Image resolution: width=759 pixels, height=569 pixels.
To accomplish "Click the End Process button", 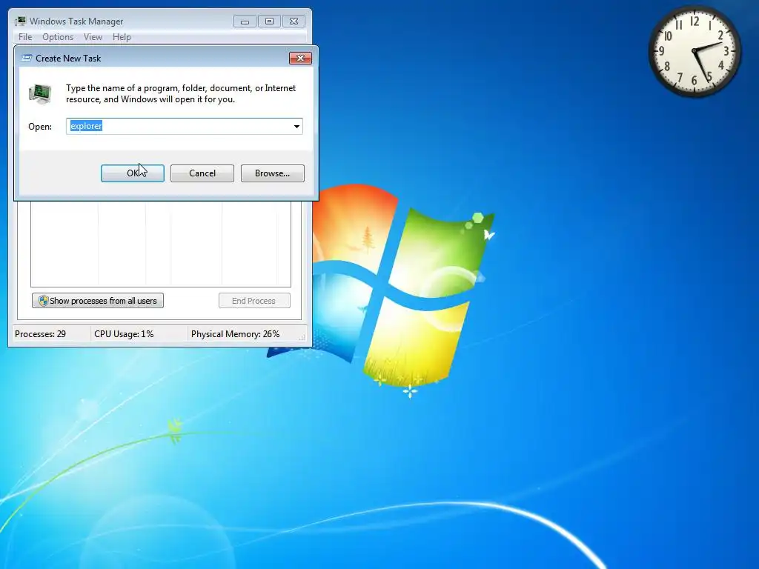I will [254, 301].
